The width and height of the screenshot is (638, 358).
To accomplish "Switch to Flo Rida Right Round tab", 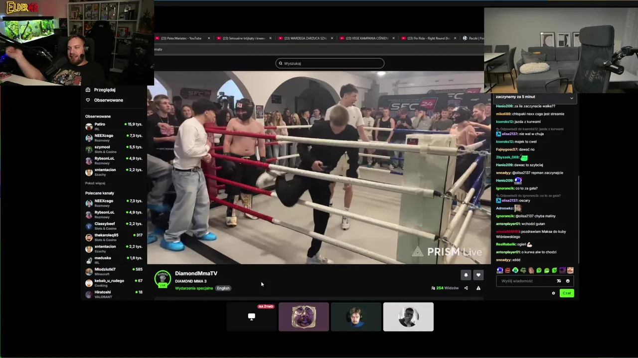I will click(428, 38).
